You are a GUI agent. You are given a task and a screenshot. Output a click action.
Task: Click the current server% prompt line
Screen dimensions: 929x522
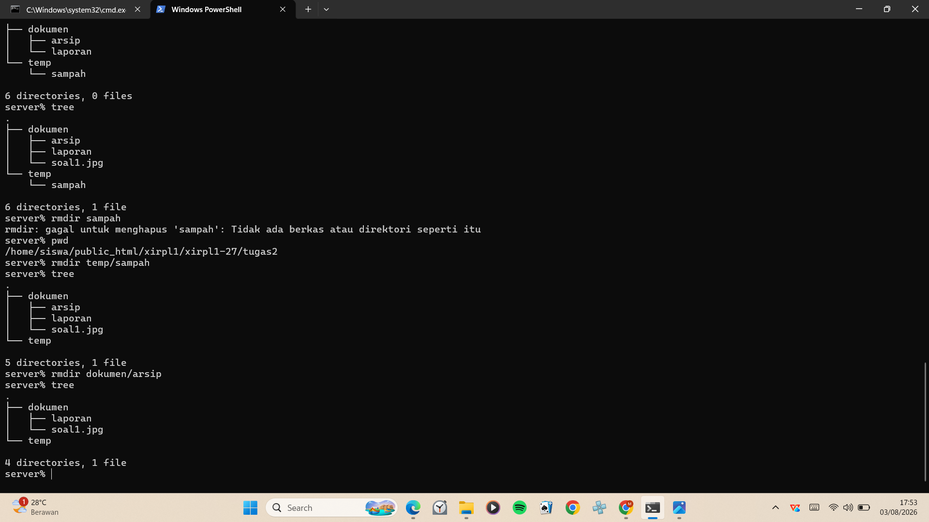coord(29,474)
